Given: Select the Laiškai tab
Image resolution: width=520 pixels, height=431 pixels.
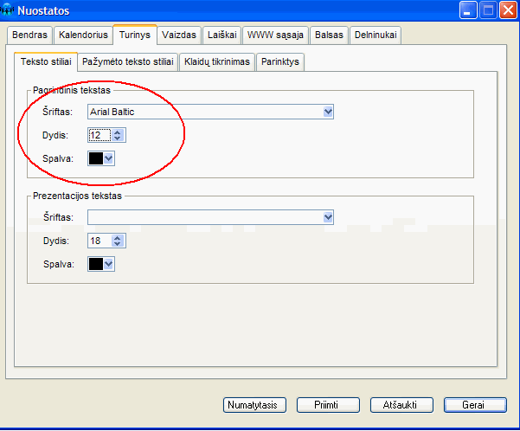Looking at the screenshot, I should click(221, 35).
